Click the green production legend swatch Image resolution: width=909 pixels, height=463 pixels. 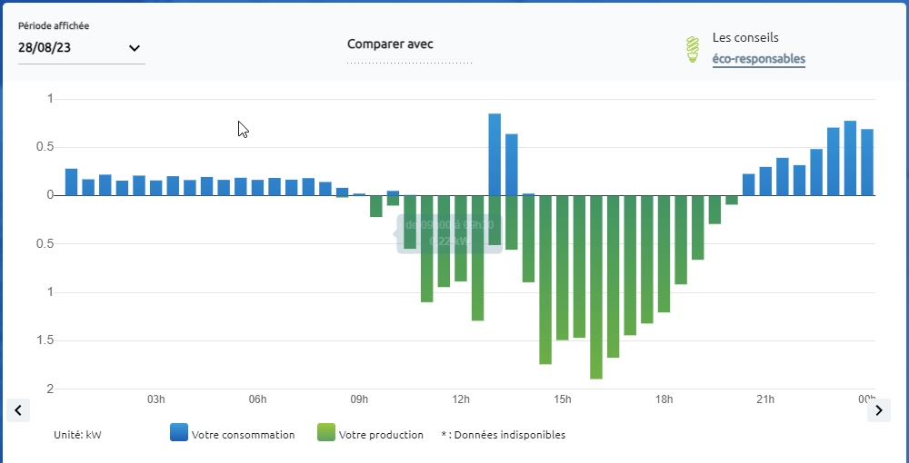[326, 433]
